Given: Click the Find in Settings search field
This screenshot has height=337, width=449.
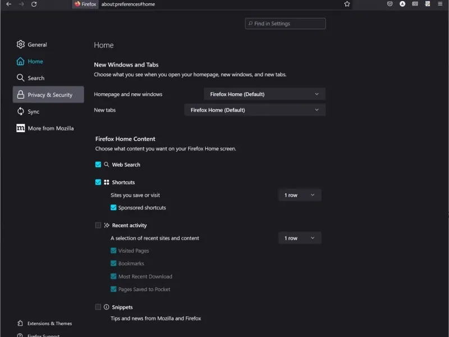Looking at the screenshot, I should click(x=286, y=24).
